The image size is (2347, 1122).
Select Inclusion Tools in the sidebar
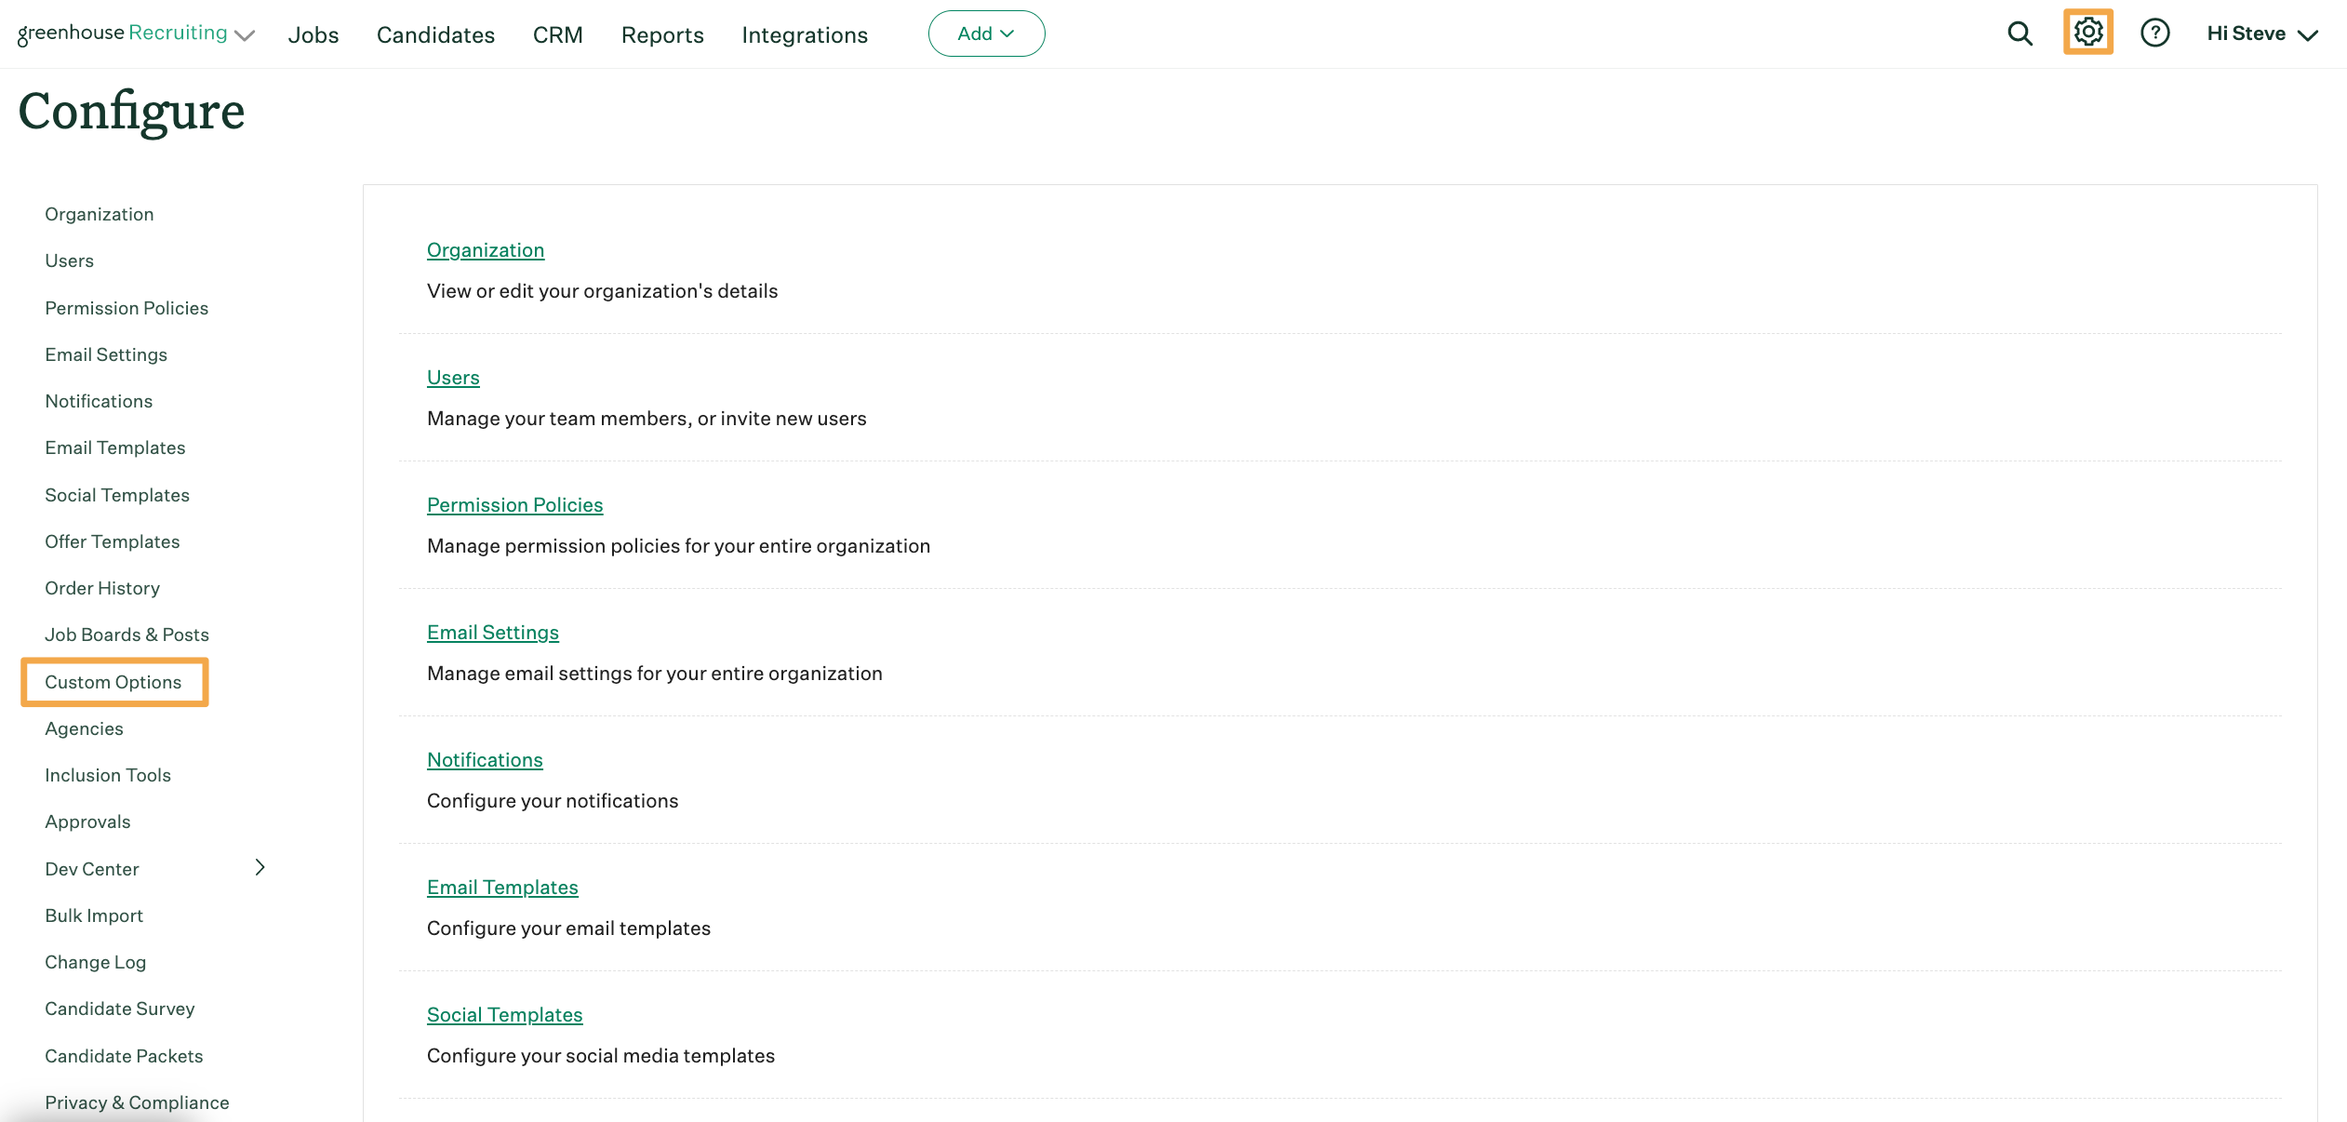click(108, 774)
